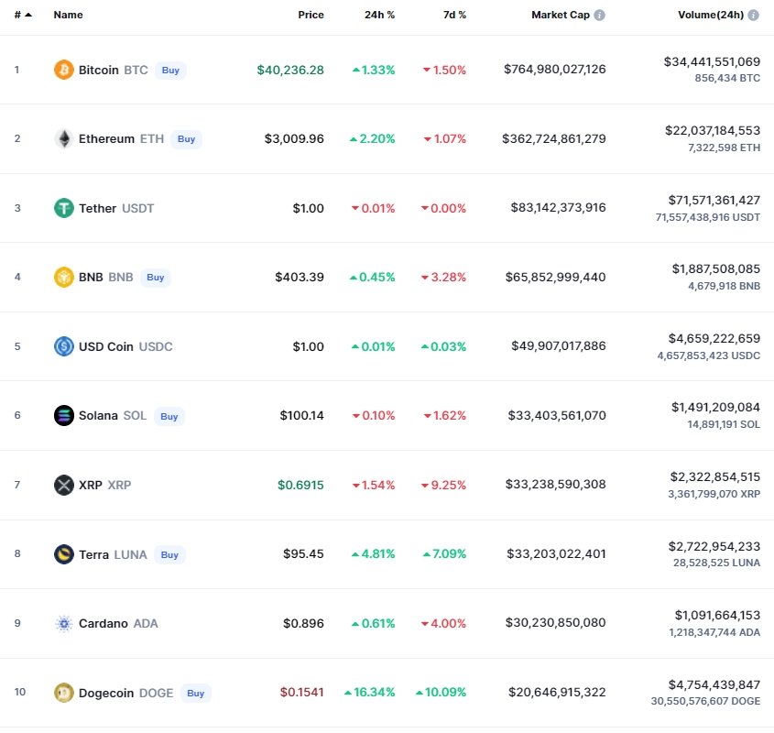The image size is (774, 733).
Task: Click the XRP logo icon
Action: point(64,485)
